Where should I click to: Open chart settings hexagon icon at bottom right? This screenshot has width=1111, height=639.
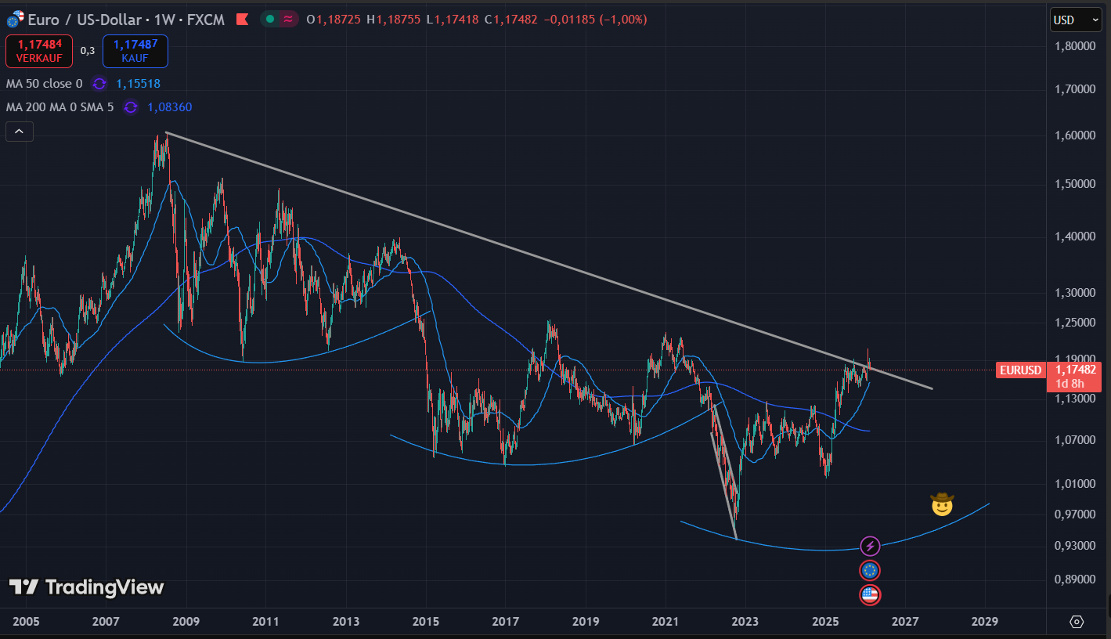tap(1077, 622)
